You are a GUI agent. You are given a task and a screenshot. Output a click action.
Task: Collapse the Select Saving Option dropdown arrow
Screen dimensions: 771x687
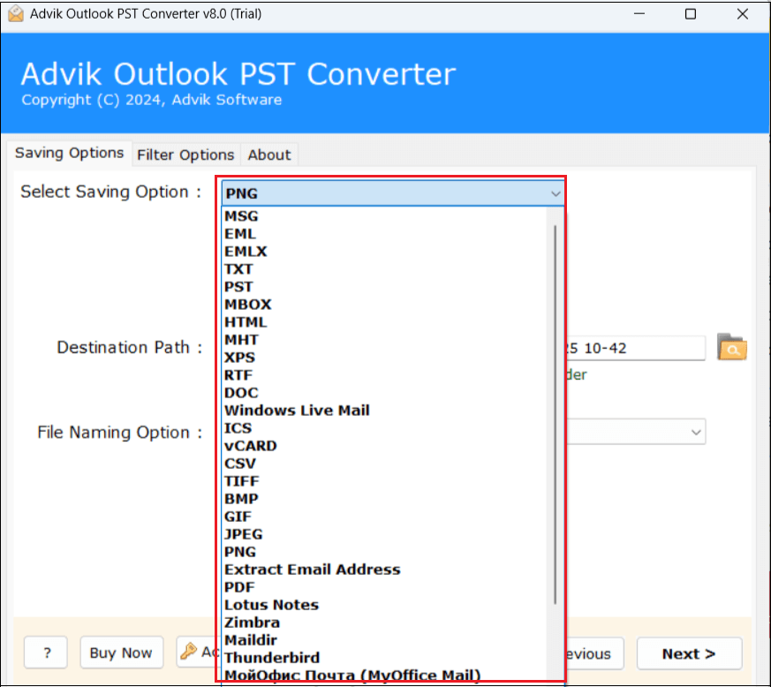pos(556,193)
